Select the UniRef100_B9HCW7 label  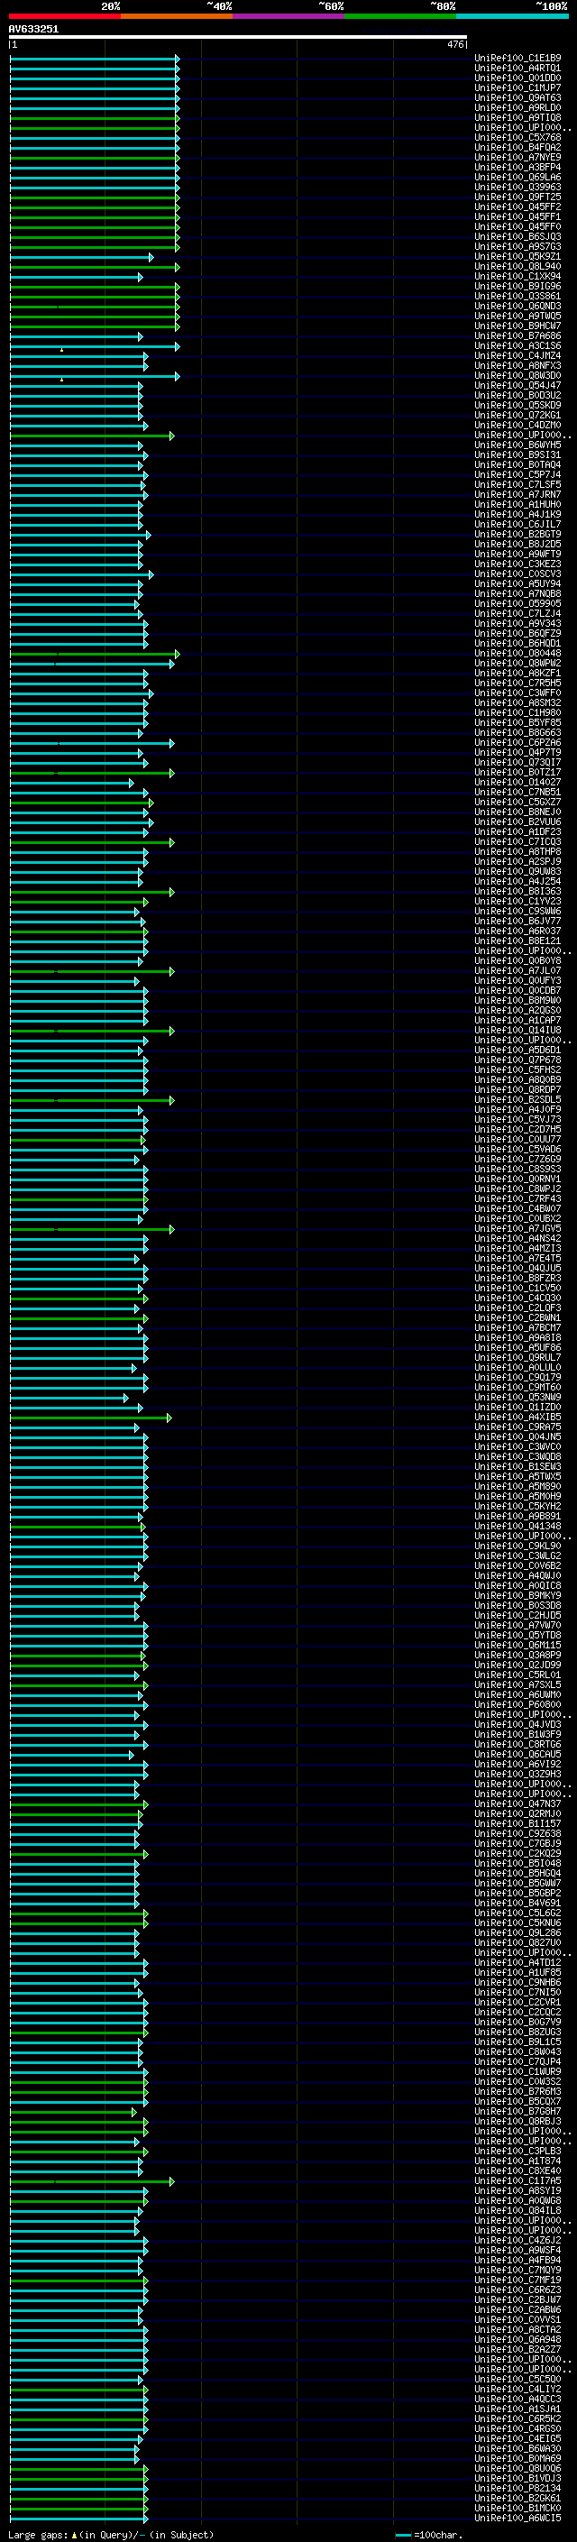point(517,326)
